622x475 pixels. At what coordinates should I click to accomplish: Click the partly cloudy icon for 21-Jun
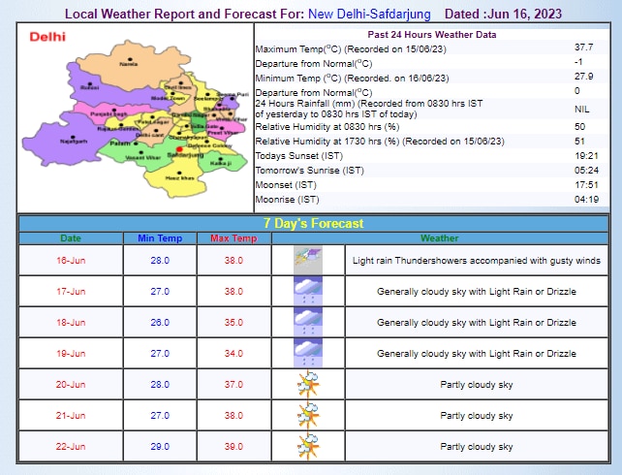point(308,416)
